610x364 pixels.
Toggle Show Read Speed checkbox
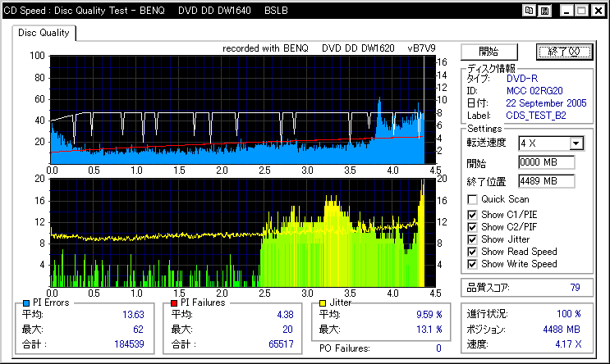[x=472, y=252]
